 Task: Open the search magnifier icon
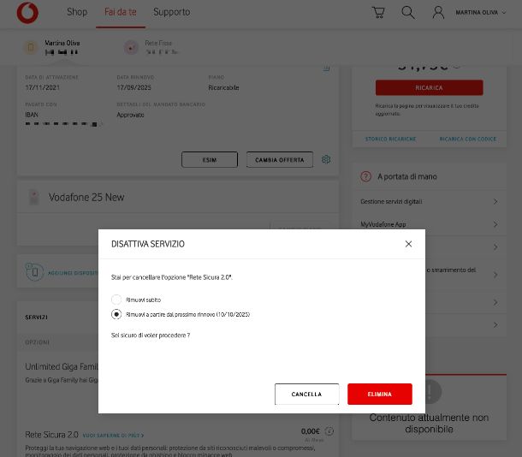pos(408,13)
